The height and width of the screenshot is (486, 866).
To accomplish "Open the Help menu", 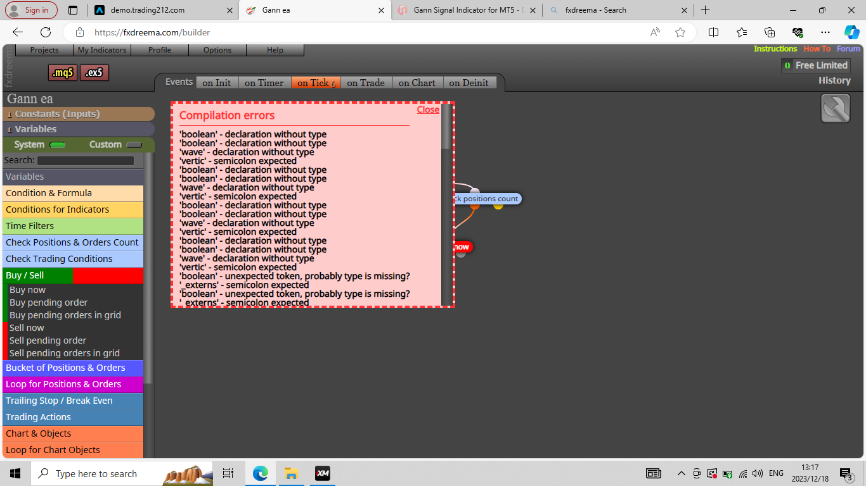I will 275,50.
